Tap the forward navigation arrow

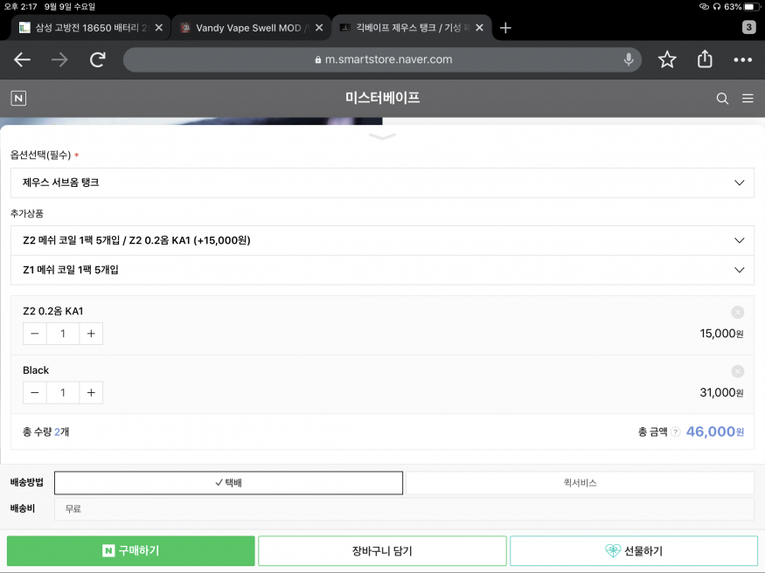point(59,59)
